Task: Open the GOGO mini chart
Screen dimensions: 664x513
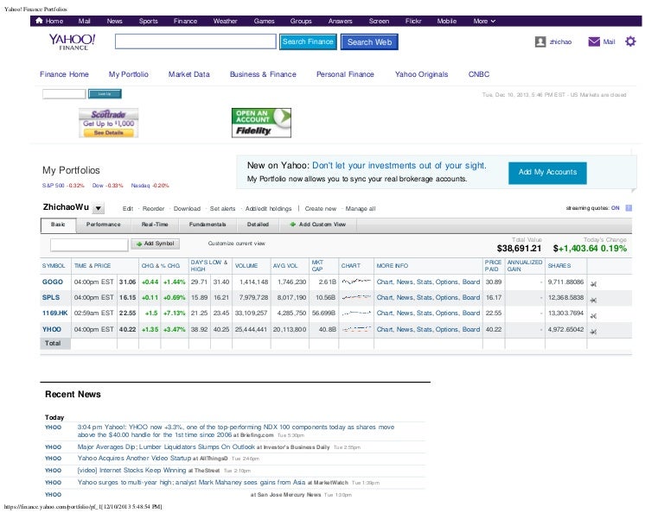Action: click(x=356, y=282)
